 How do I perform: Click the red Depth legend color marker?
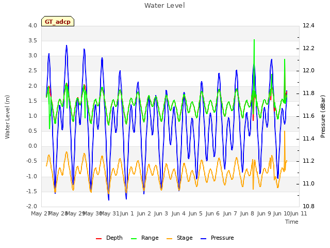pos(98,239)
